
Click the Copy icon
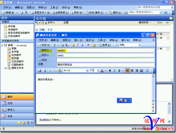[x=55, y=71]
